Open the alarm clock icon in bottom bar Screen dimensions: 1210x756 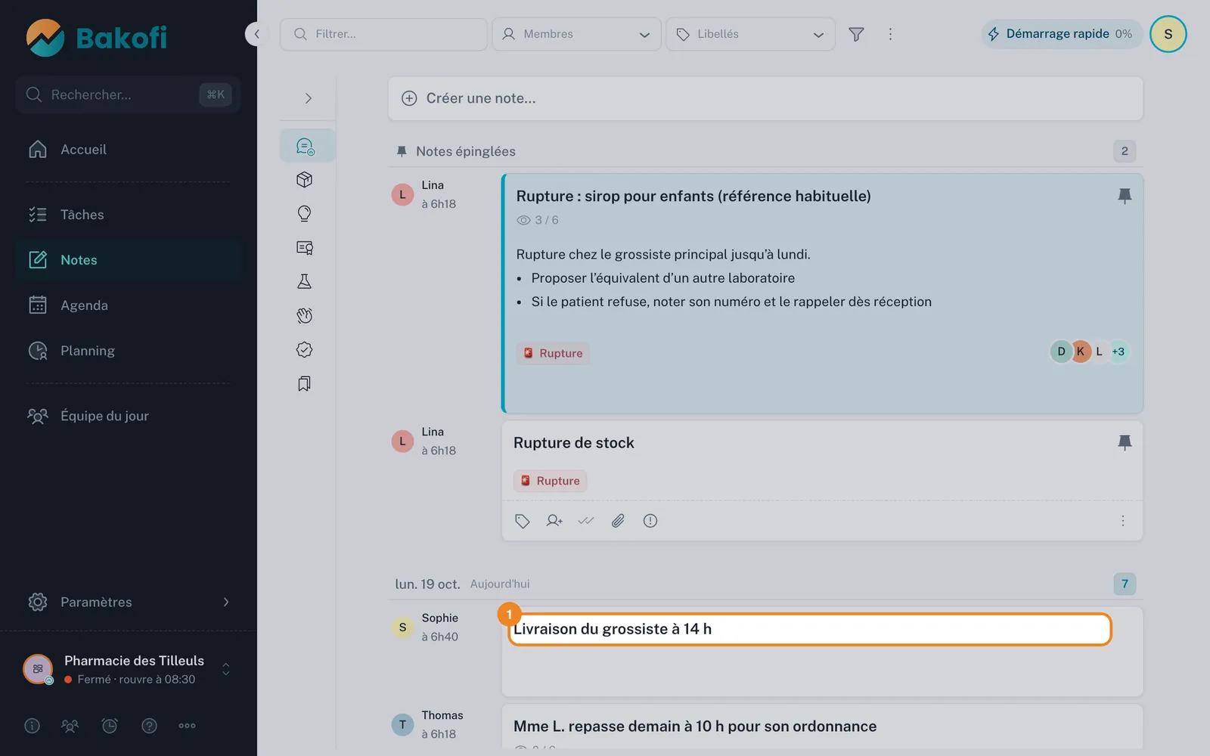[110, 726]
